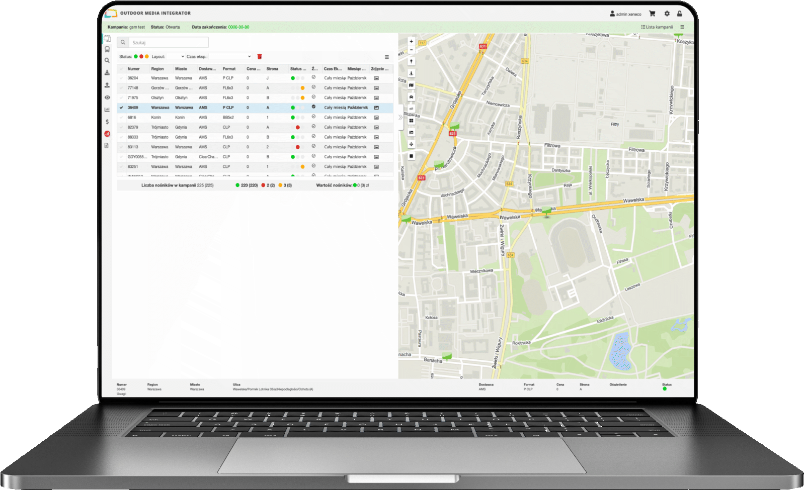
Task: Sort by Miasto column header
Action: click(181, 69)
